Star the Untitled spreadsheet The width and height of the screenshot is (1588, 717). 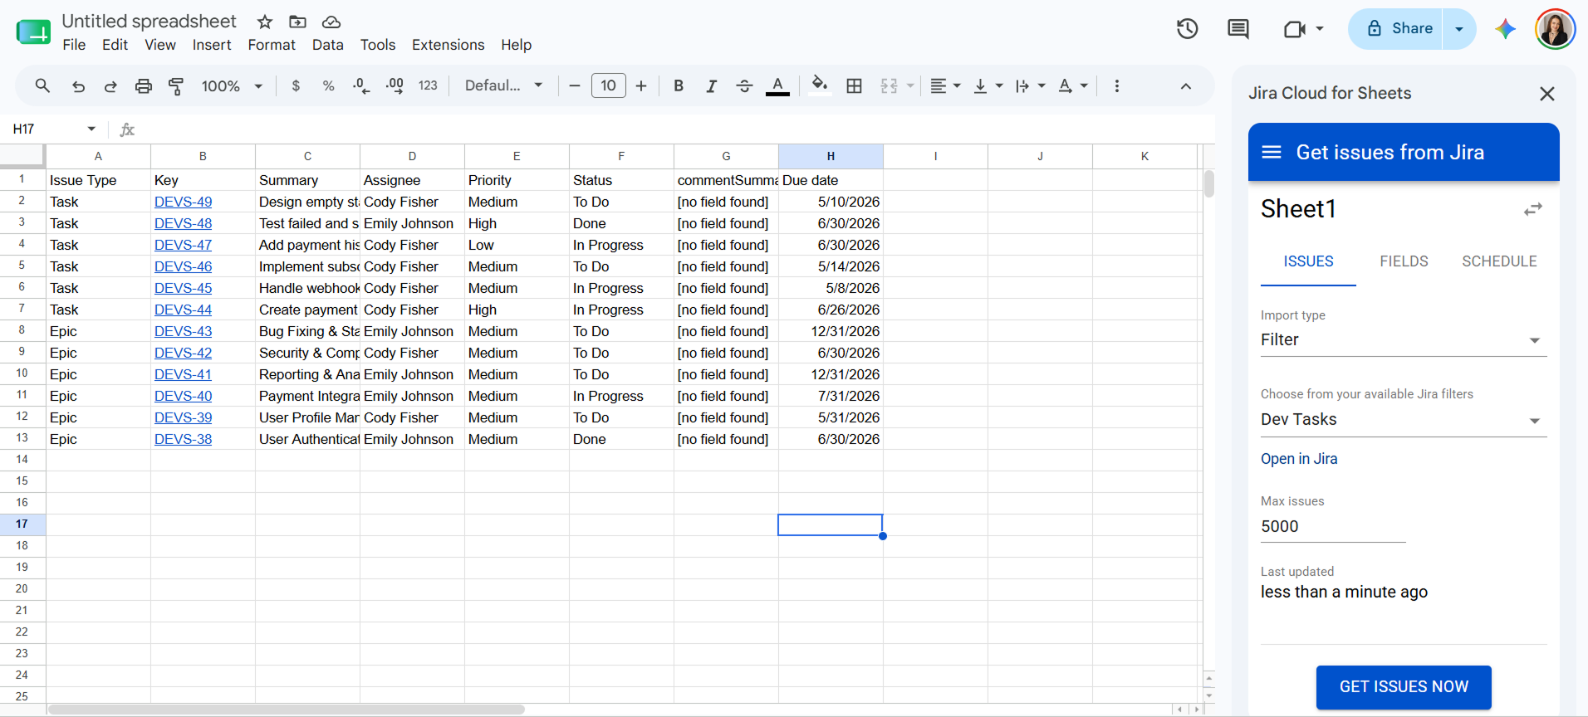point(265,22)
